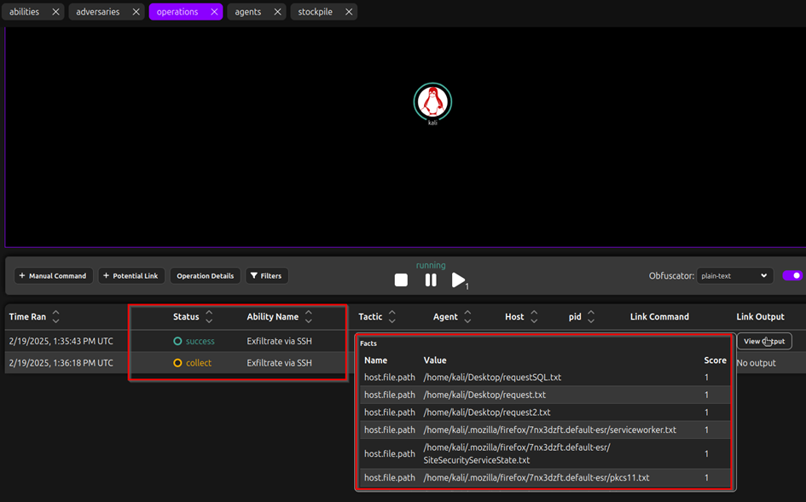Select the request.txt fact row
The width and height of the screenshot is (806, 502).
(543, 394)
